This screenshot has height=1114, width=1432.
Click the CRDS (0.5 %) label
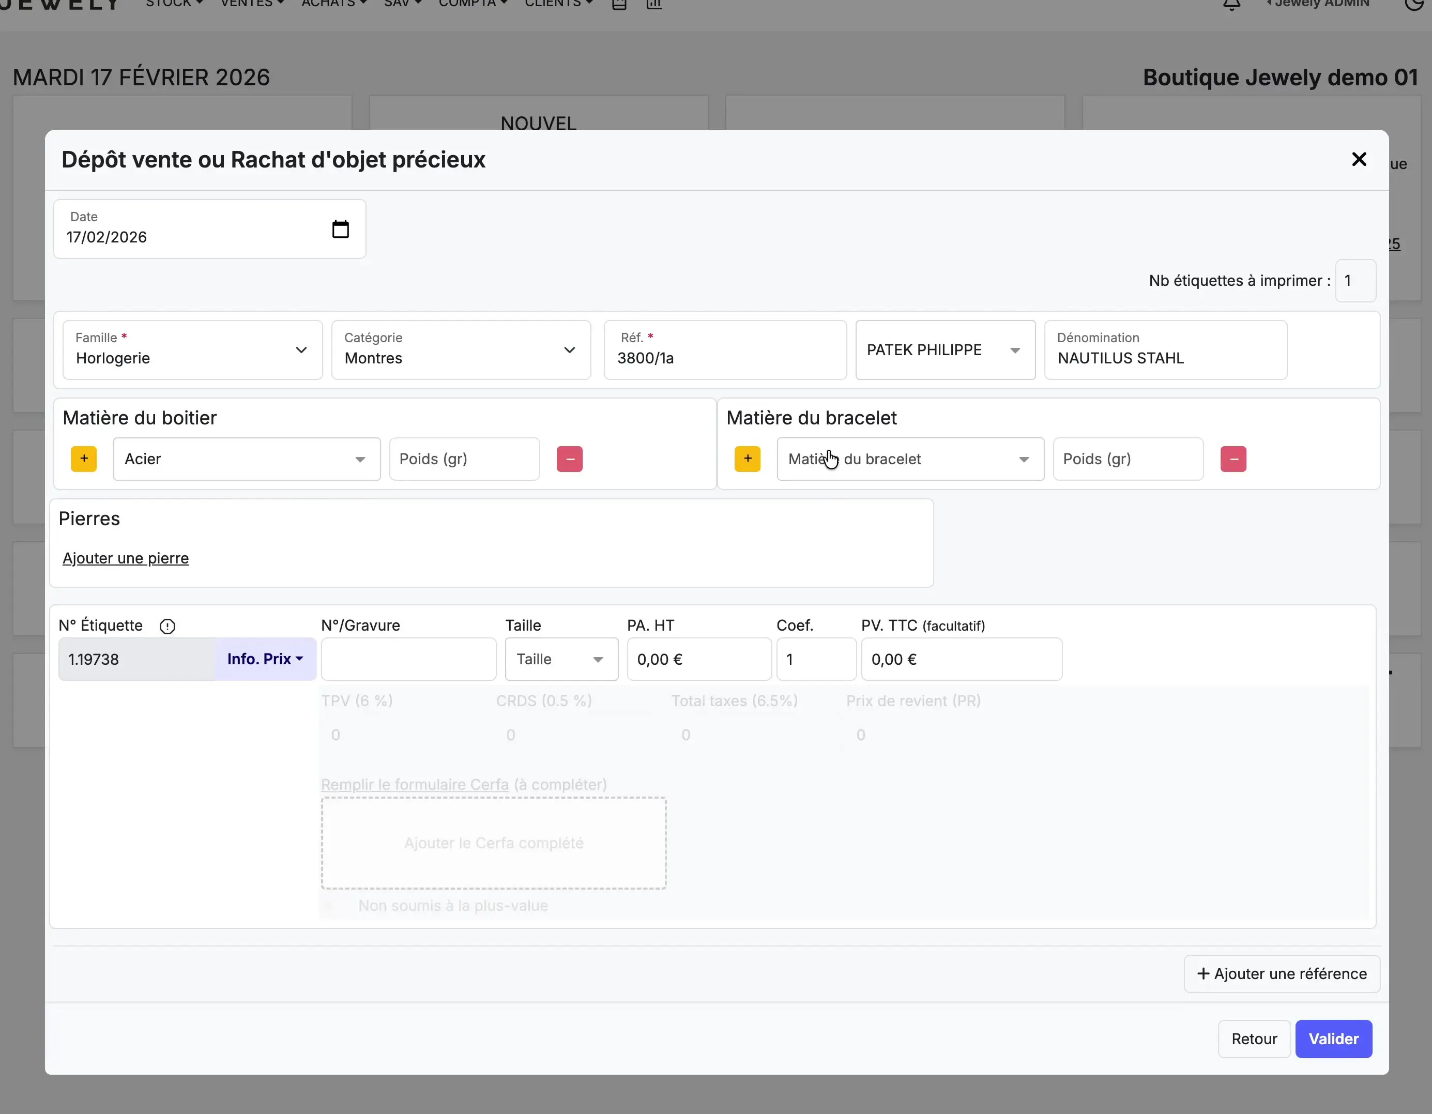tap(544, 701)
